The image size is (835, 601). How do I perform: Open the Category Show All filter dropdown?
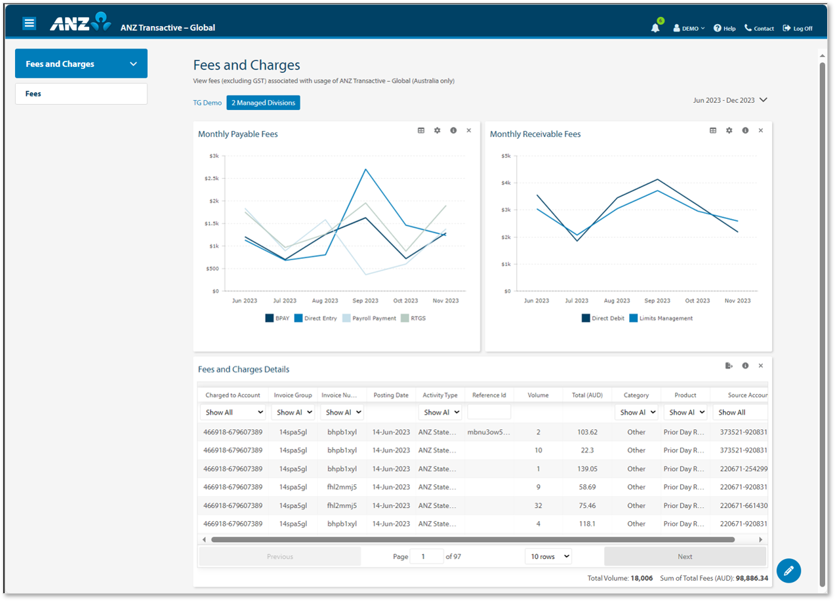coord(636,412)
